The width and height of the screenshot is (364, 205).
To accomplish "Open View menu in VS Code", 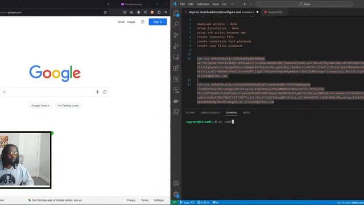I will tap(216, 4).
